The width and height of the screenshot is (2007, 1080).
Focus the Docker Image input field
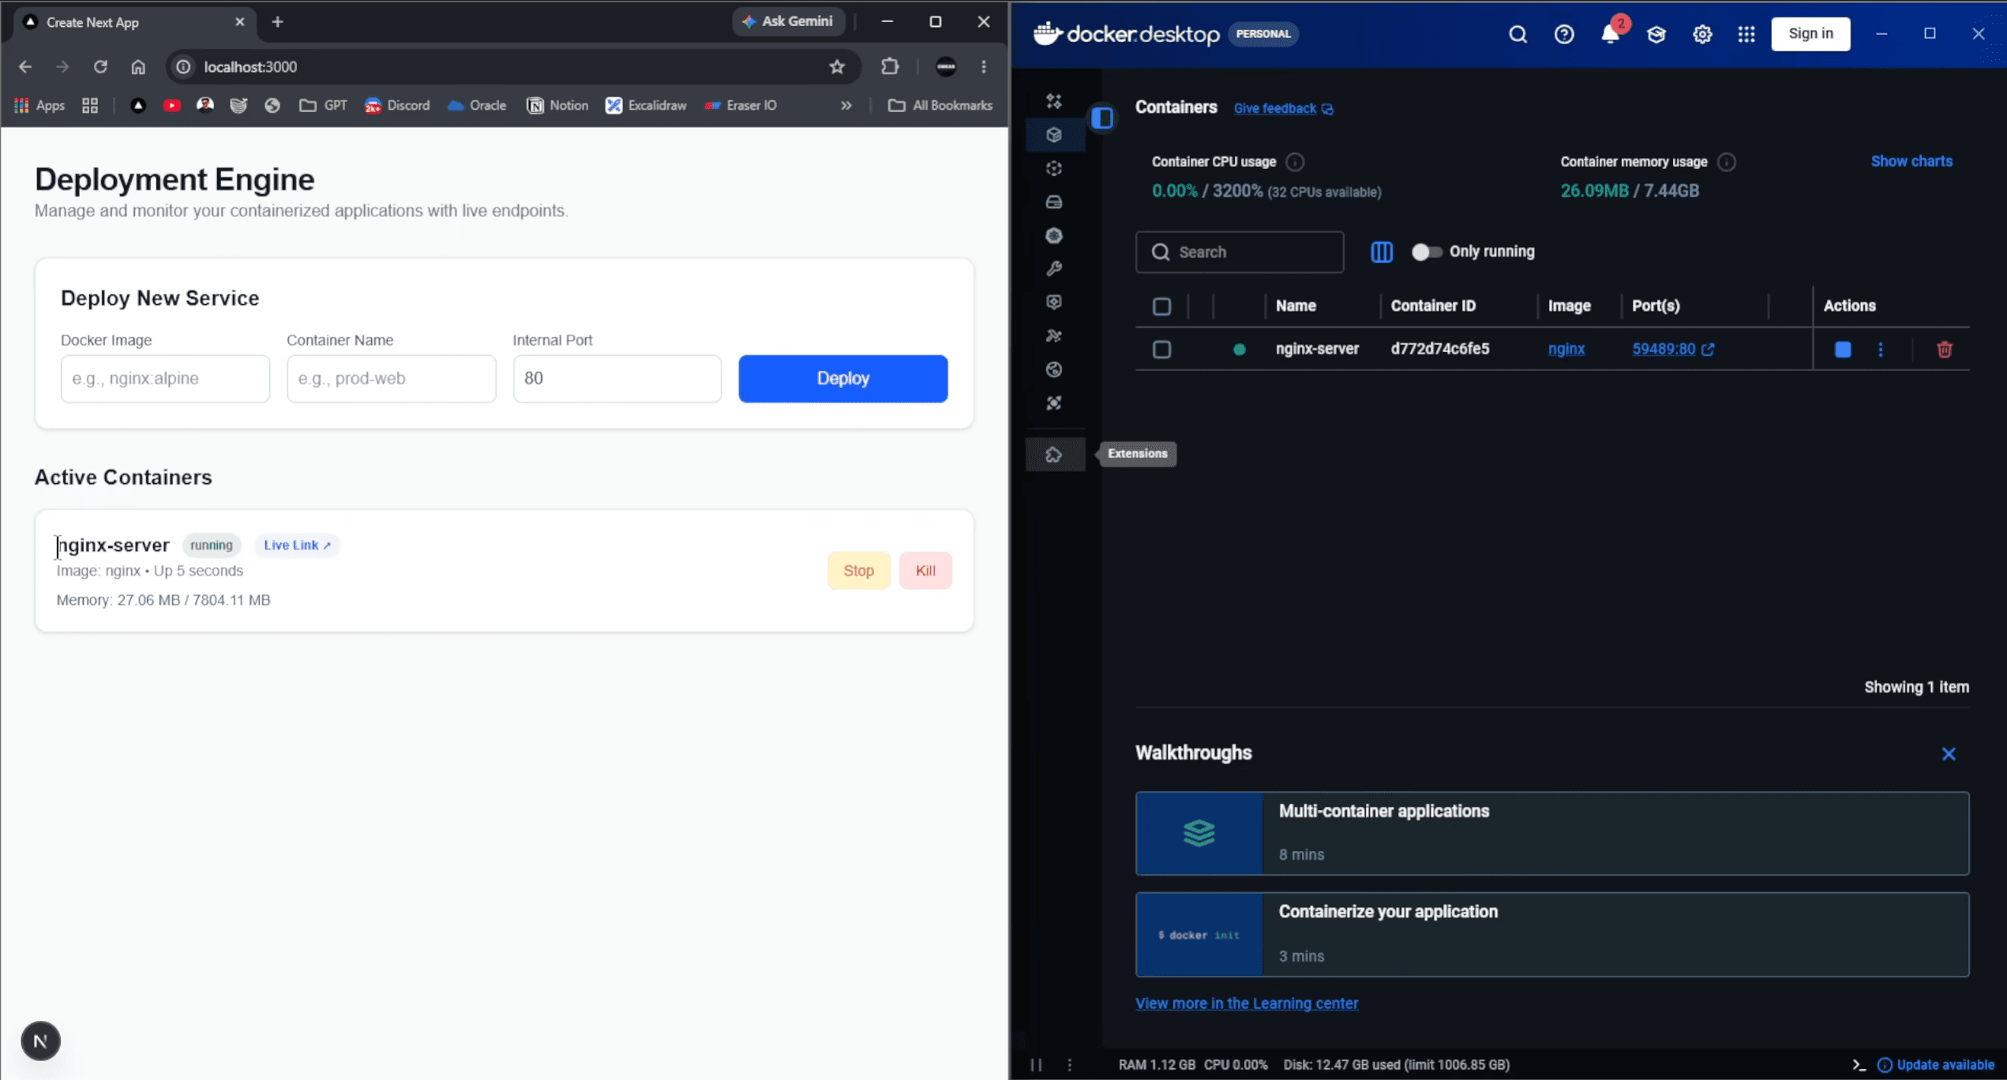[165, 379]
